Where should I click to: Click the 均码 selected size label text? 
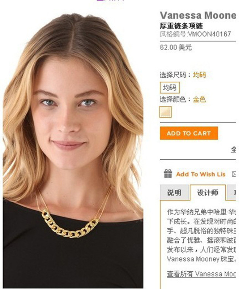pos(200,75)
